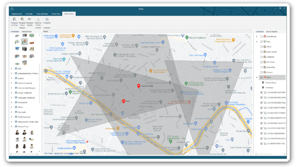
Task: Select the Entidades panel tab
Action: click(x=15, y=32)
